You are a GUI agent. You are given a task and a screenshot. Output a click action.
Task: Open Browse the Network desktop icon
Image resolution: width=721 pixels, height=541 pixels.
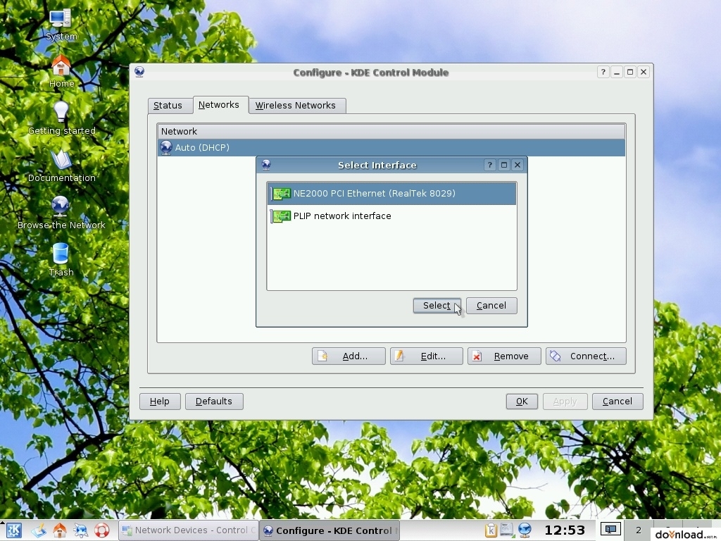(61, 213)
